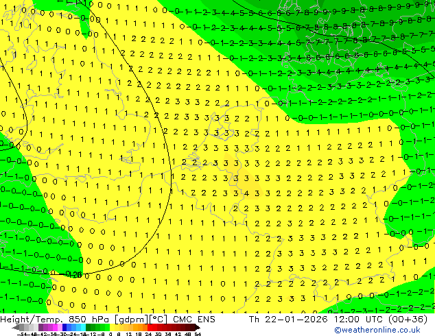Click the cyan legend swatch before green
The image size is (435, 336).
[83, 327]
